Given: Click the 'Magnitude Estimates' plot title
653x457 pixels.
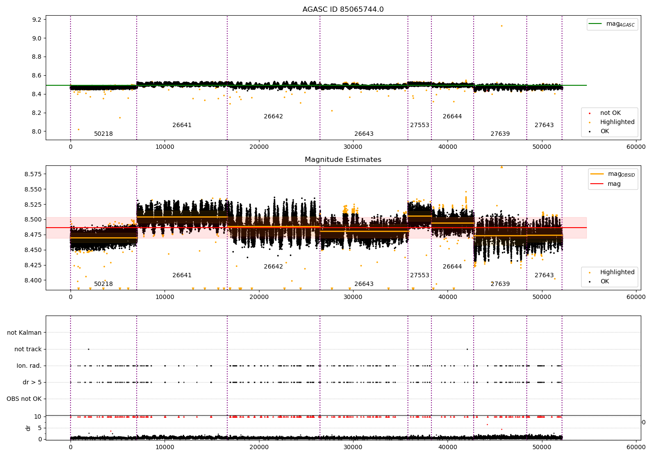Looking at the screenshot, I should pos(343,160).
